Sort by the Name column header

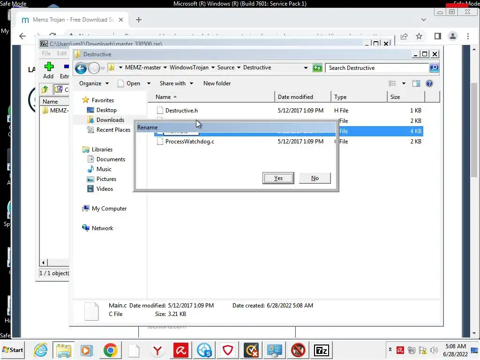pyautogui.click(x=211, y=97)
